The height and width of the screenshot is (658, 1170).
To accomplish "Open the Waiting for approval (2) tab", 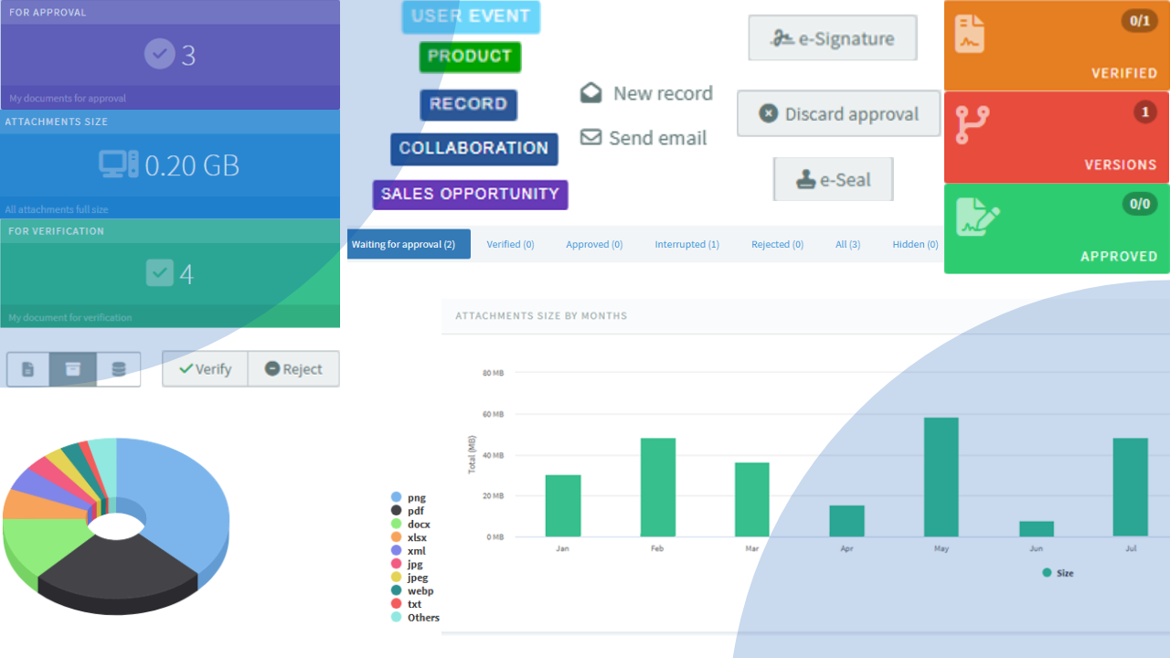I will coord(409,244).
